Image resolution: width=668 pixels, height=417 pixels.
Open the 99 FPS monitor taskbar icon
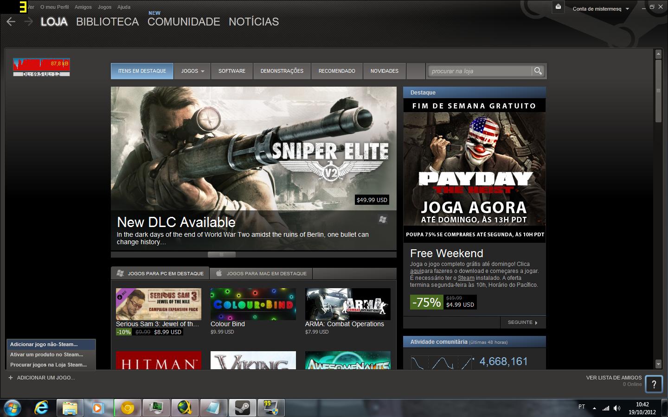tap(271, 408)
